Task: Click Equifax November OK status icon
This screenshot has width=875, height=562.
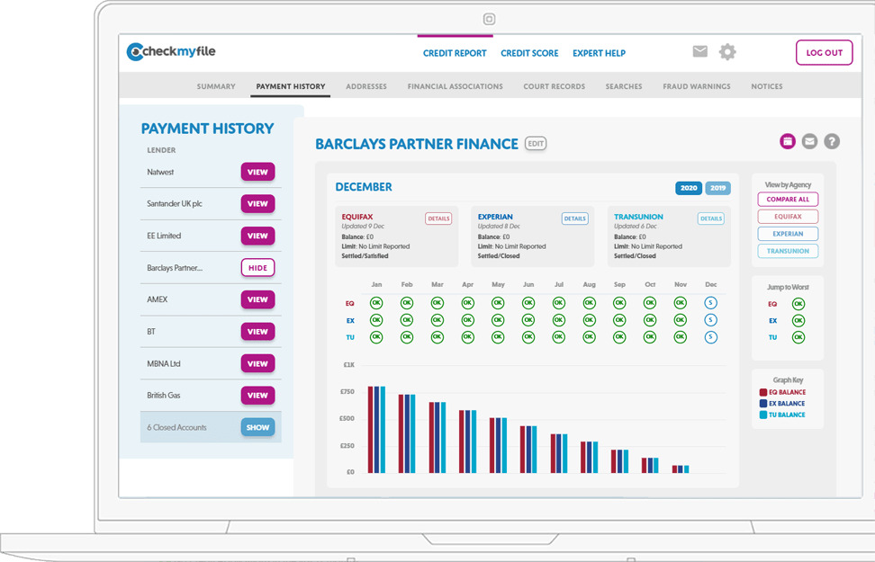Action: coord(681,303)
